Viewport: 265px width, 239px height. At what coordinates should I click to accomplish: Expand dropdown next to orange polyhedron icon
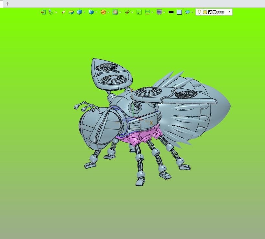point(108,12)
